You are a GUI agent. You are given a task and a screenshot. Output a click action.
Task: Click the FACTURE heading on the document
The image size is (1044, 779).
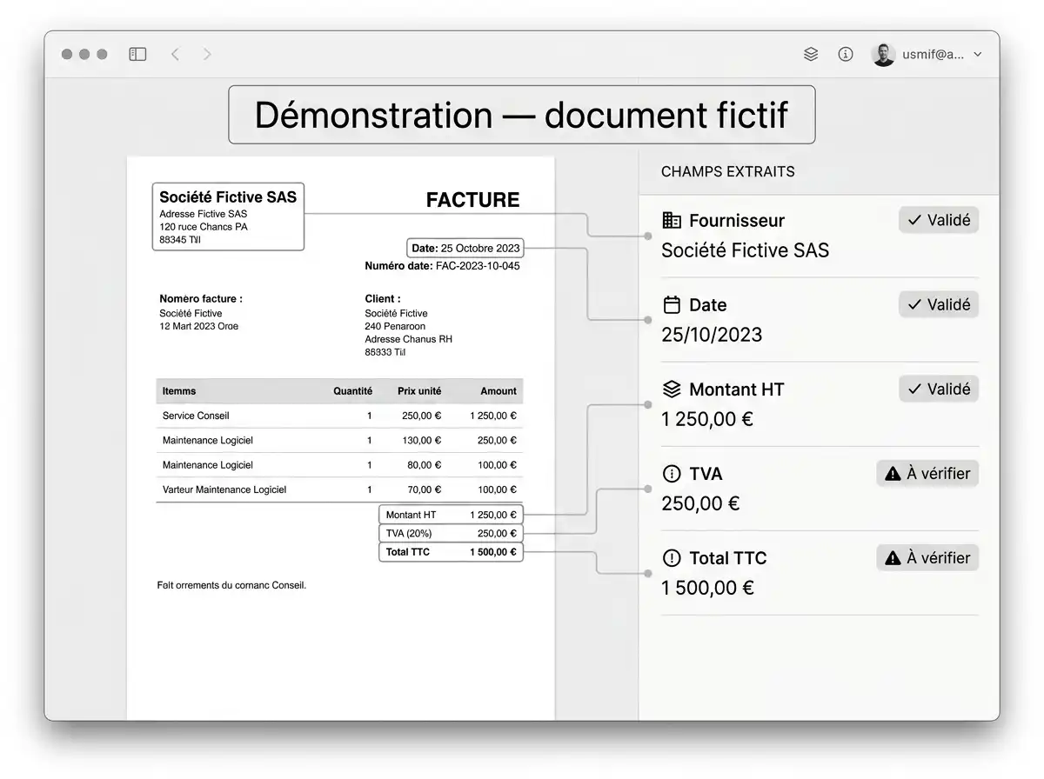coord(472,200)
